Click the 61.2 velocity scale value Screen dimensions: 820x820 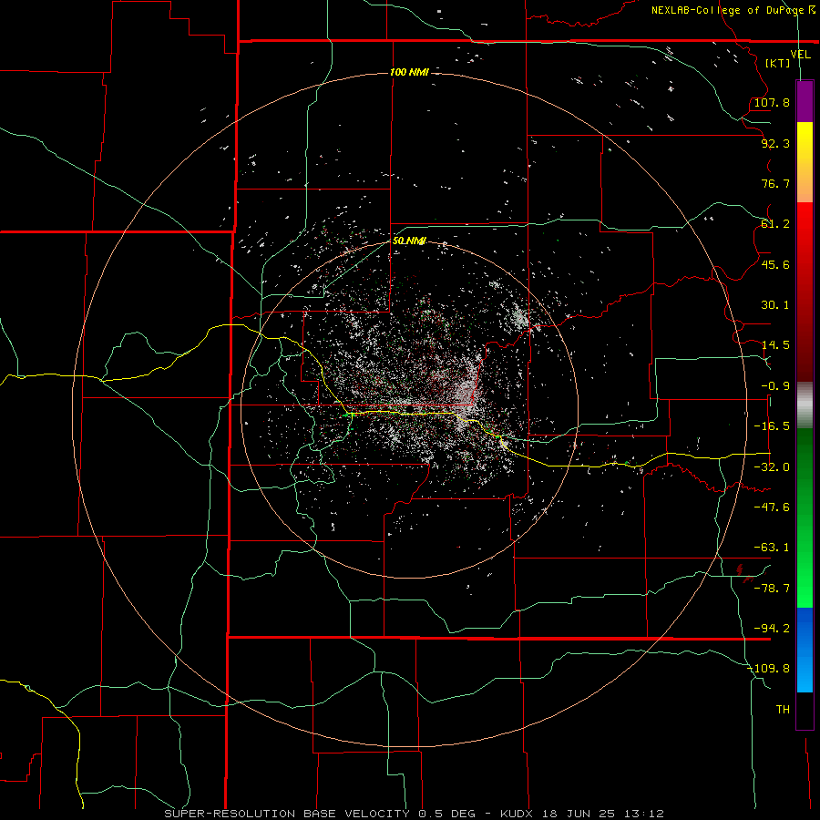[x=775, y=224]
